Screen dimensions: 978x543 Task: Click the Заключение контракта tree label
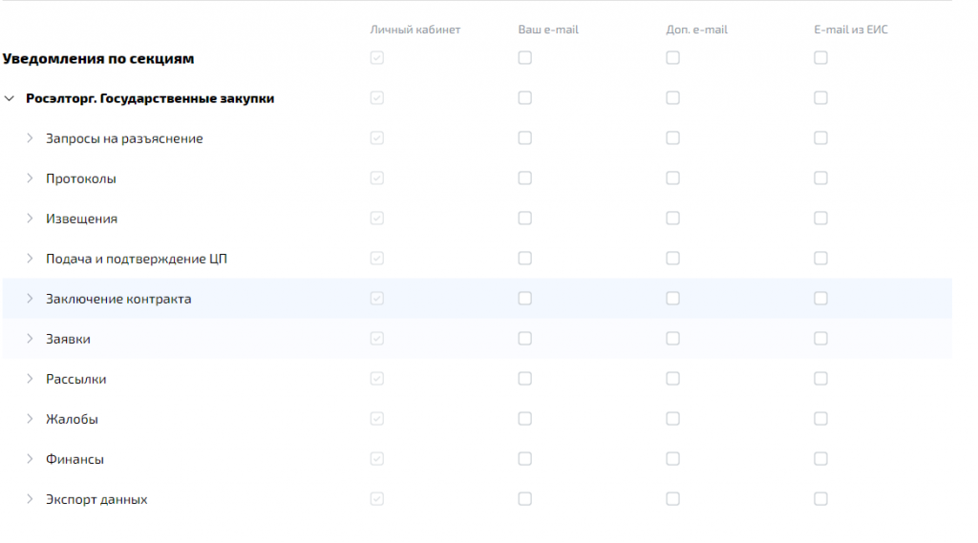(x=118, y=299)
